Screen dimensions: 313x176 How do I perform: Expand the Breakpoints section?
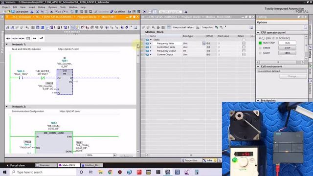click(x=258, y=100)
